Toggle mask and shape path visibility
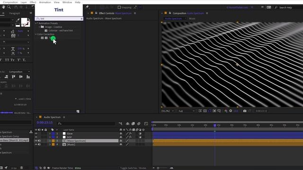Image resolution: width=303 pixels, height=170 pixels. pos(210,111)
